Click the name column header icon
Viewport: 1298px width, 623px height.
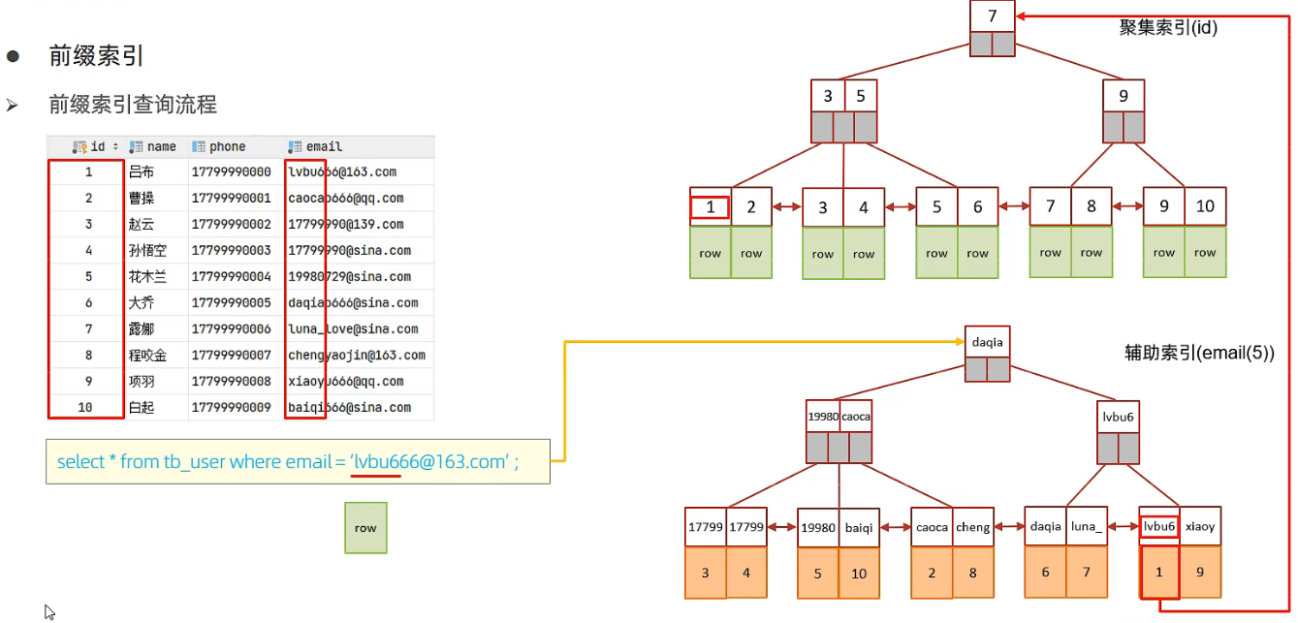137,147
